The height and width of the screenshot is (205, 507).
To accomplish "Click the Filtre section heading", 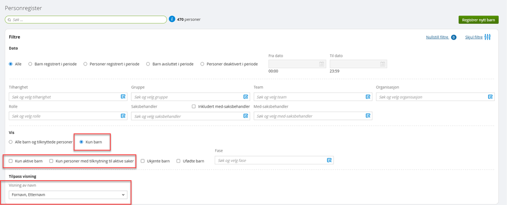I will click(x=15, y=37).
